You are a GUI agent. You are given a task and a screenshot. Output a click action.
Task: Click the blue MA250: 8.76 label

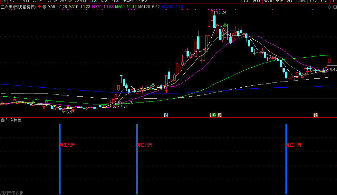(x=172, y=7)
